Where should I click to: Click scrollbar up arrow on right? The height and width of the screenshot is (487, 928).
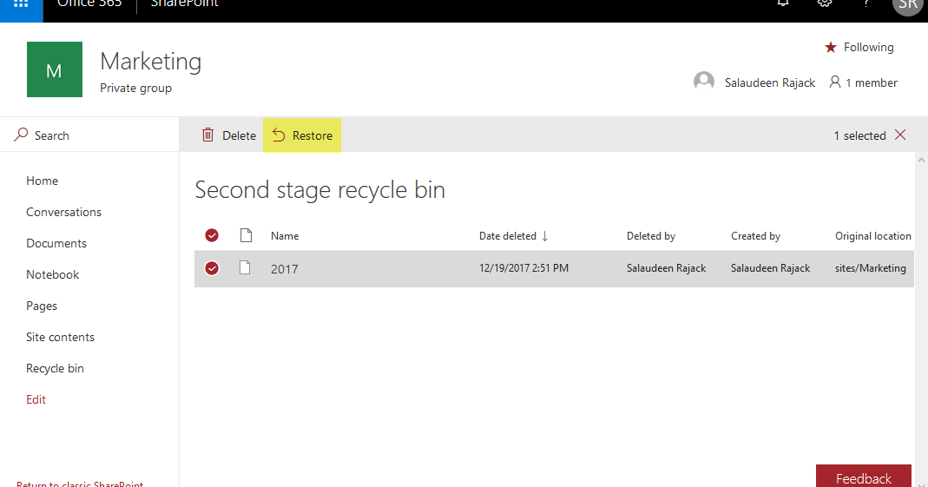click(x=921, y=160)
